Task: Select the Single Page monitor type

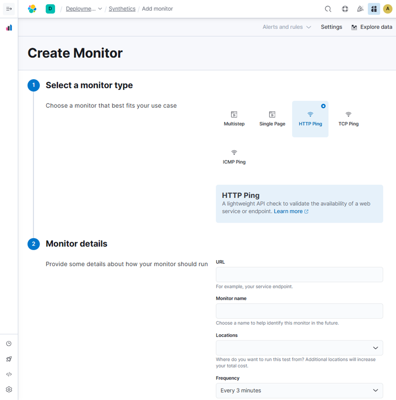Action: click(x=272, y=119)
